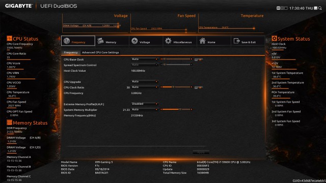The height and width of the screenshot is (183, 326).
Task: Open the Memory tab with RAM icon
Action: coord(112,41)
